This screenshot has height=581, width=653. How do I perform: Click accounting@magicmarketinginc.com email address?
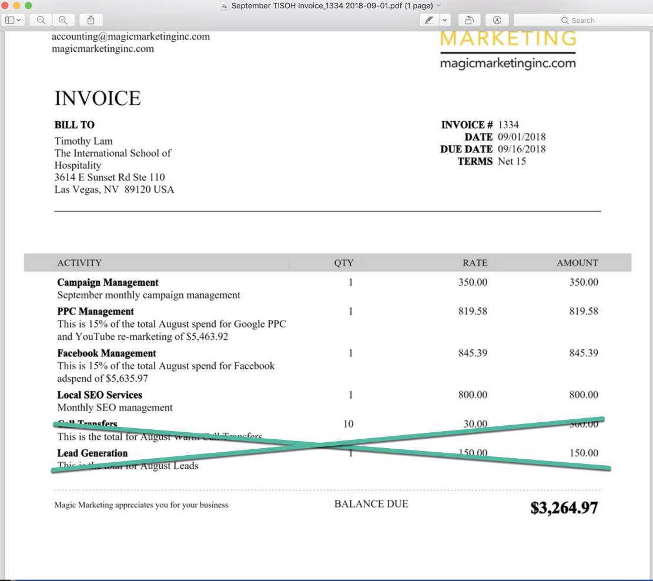130,36
